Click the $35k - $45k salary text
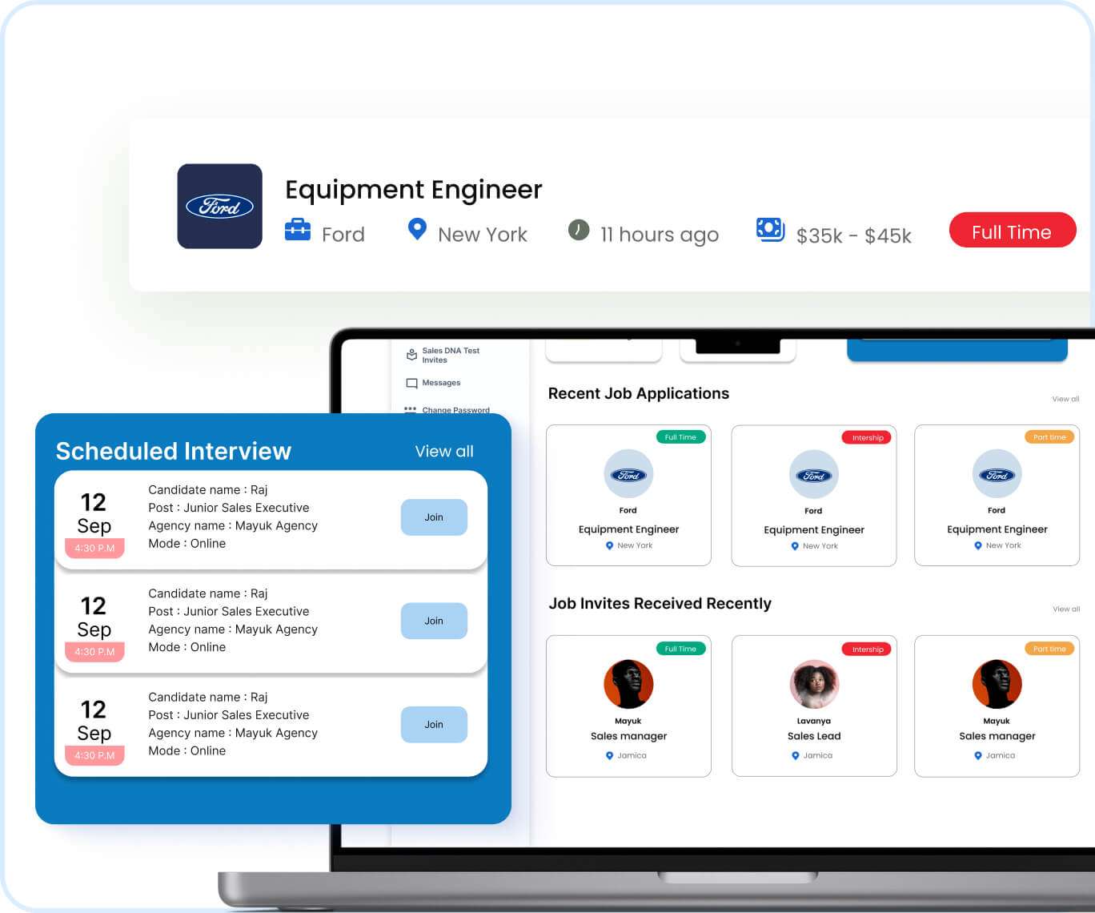This screenshot has height=913, width=1095. point(854,235)
